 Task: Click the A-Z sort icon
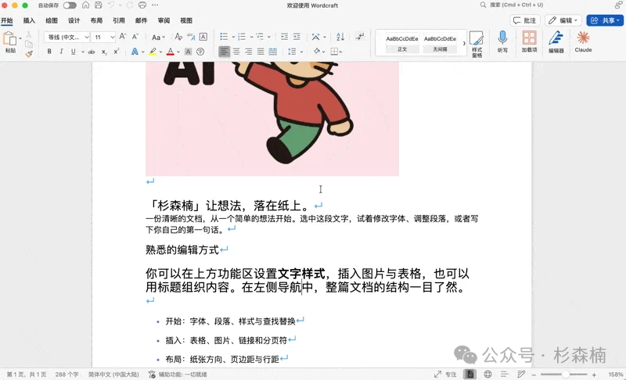coord(340,37)
